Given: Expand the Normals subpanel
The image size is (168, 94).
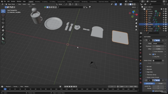Looking at the screenshot, I should pos(149,67).
